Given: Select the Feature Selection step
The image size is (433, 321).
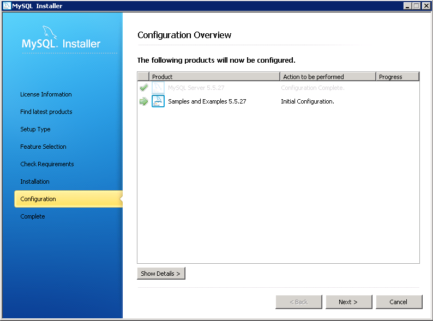Looking at the screenshot, I should click(x=44, y=147).
